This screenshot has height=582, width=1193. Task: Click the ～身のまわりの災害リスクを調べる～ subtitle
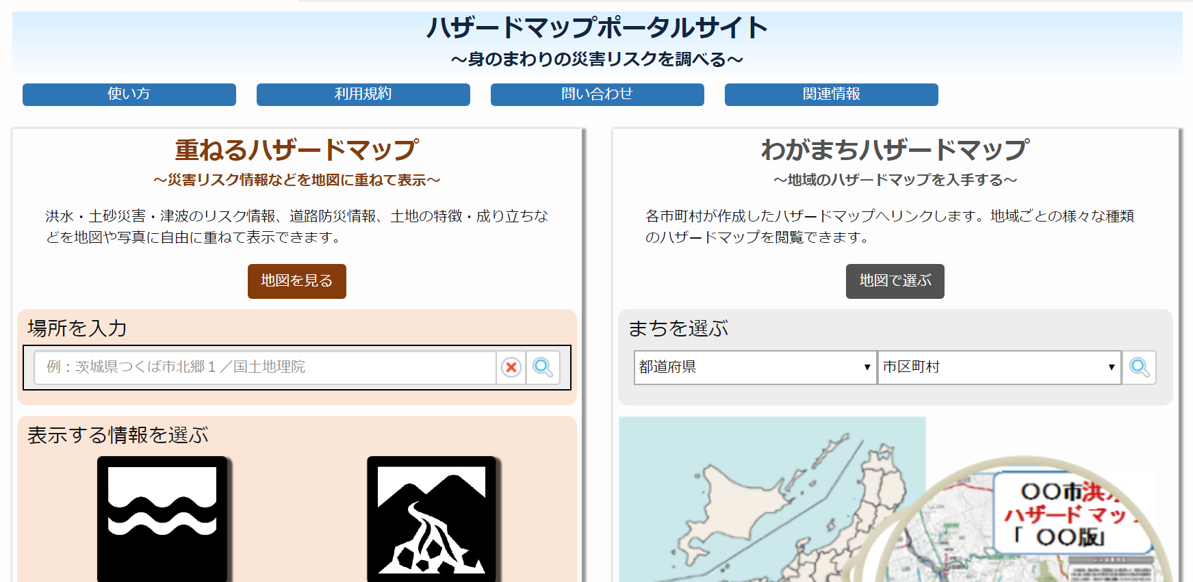[598, 59]
